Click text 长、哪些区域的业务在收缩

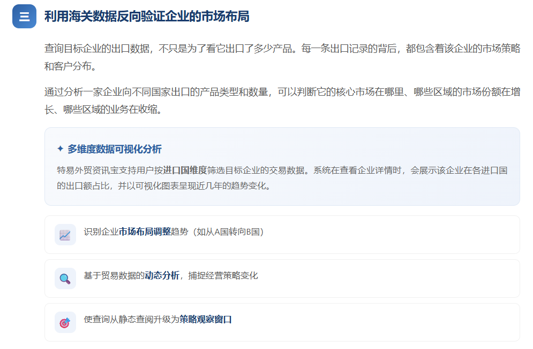(101, 110)
